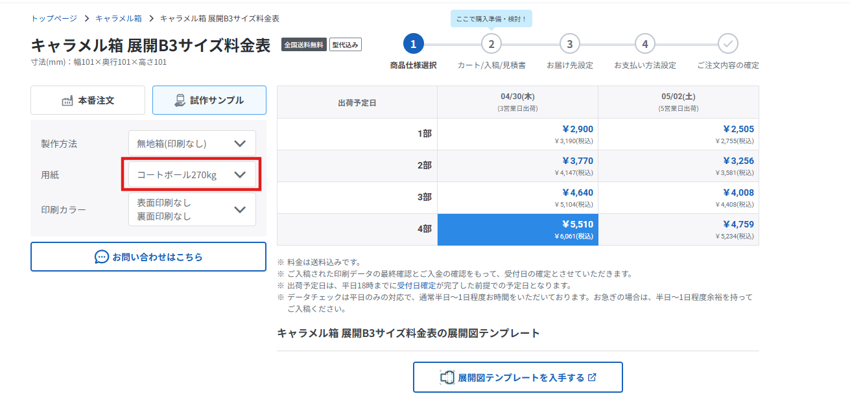Select 3部 price ¥4,640 for 04/30
Viewport: 850px width, 418px height.
[517, 198]
